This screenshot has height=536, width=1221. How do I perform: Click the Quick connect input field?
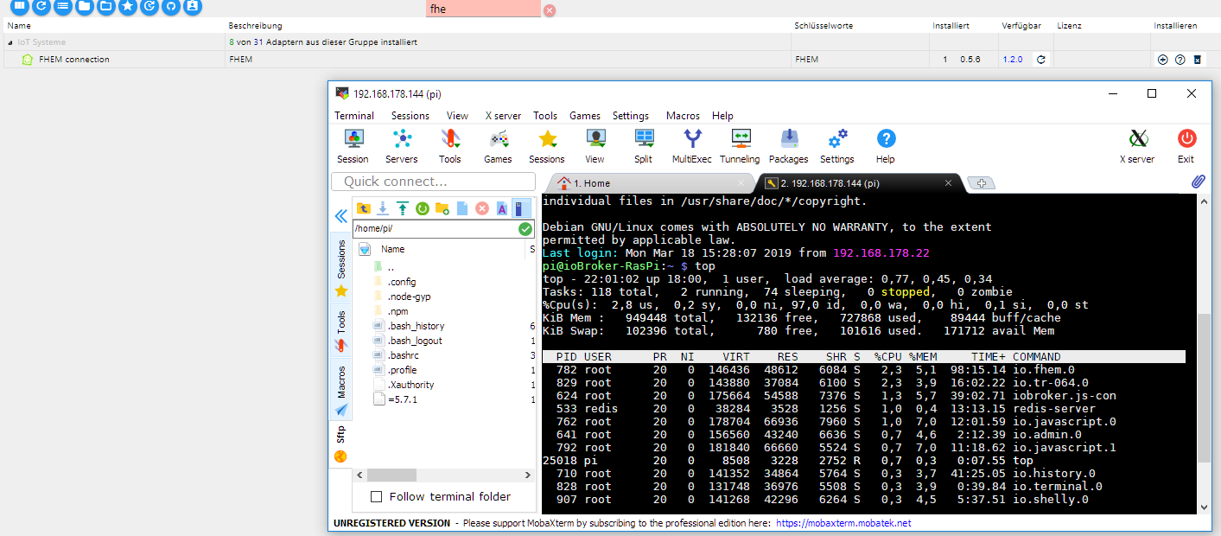click(x=432, y=182)
